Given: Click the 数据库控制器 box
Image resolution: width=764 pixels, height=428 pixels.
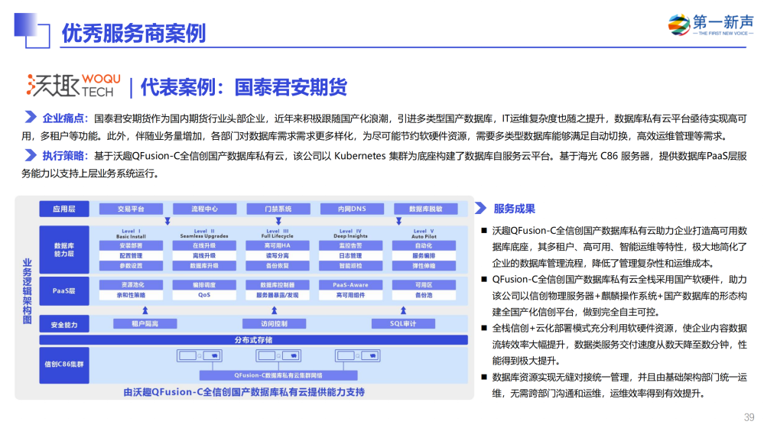Looking at the screenshot, I should pyautogui.click(x=278, y=285).
